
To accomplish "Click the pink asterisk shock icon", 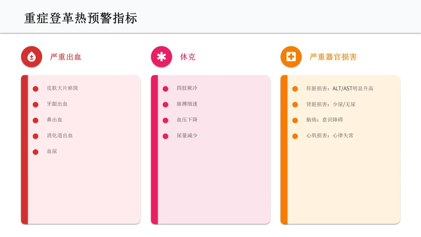I will (x=161, y=57).
